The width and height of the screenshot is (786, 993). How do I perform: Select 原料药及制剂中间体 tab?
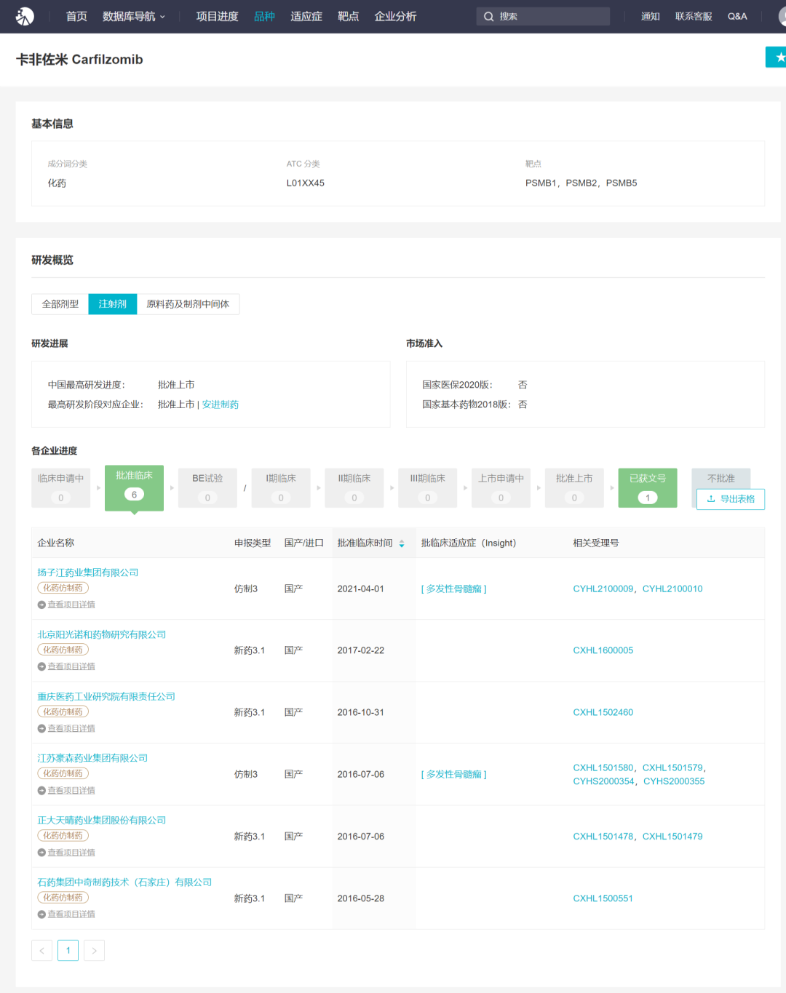tap(188, 304)
